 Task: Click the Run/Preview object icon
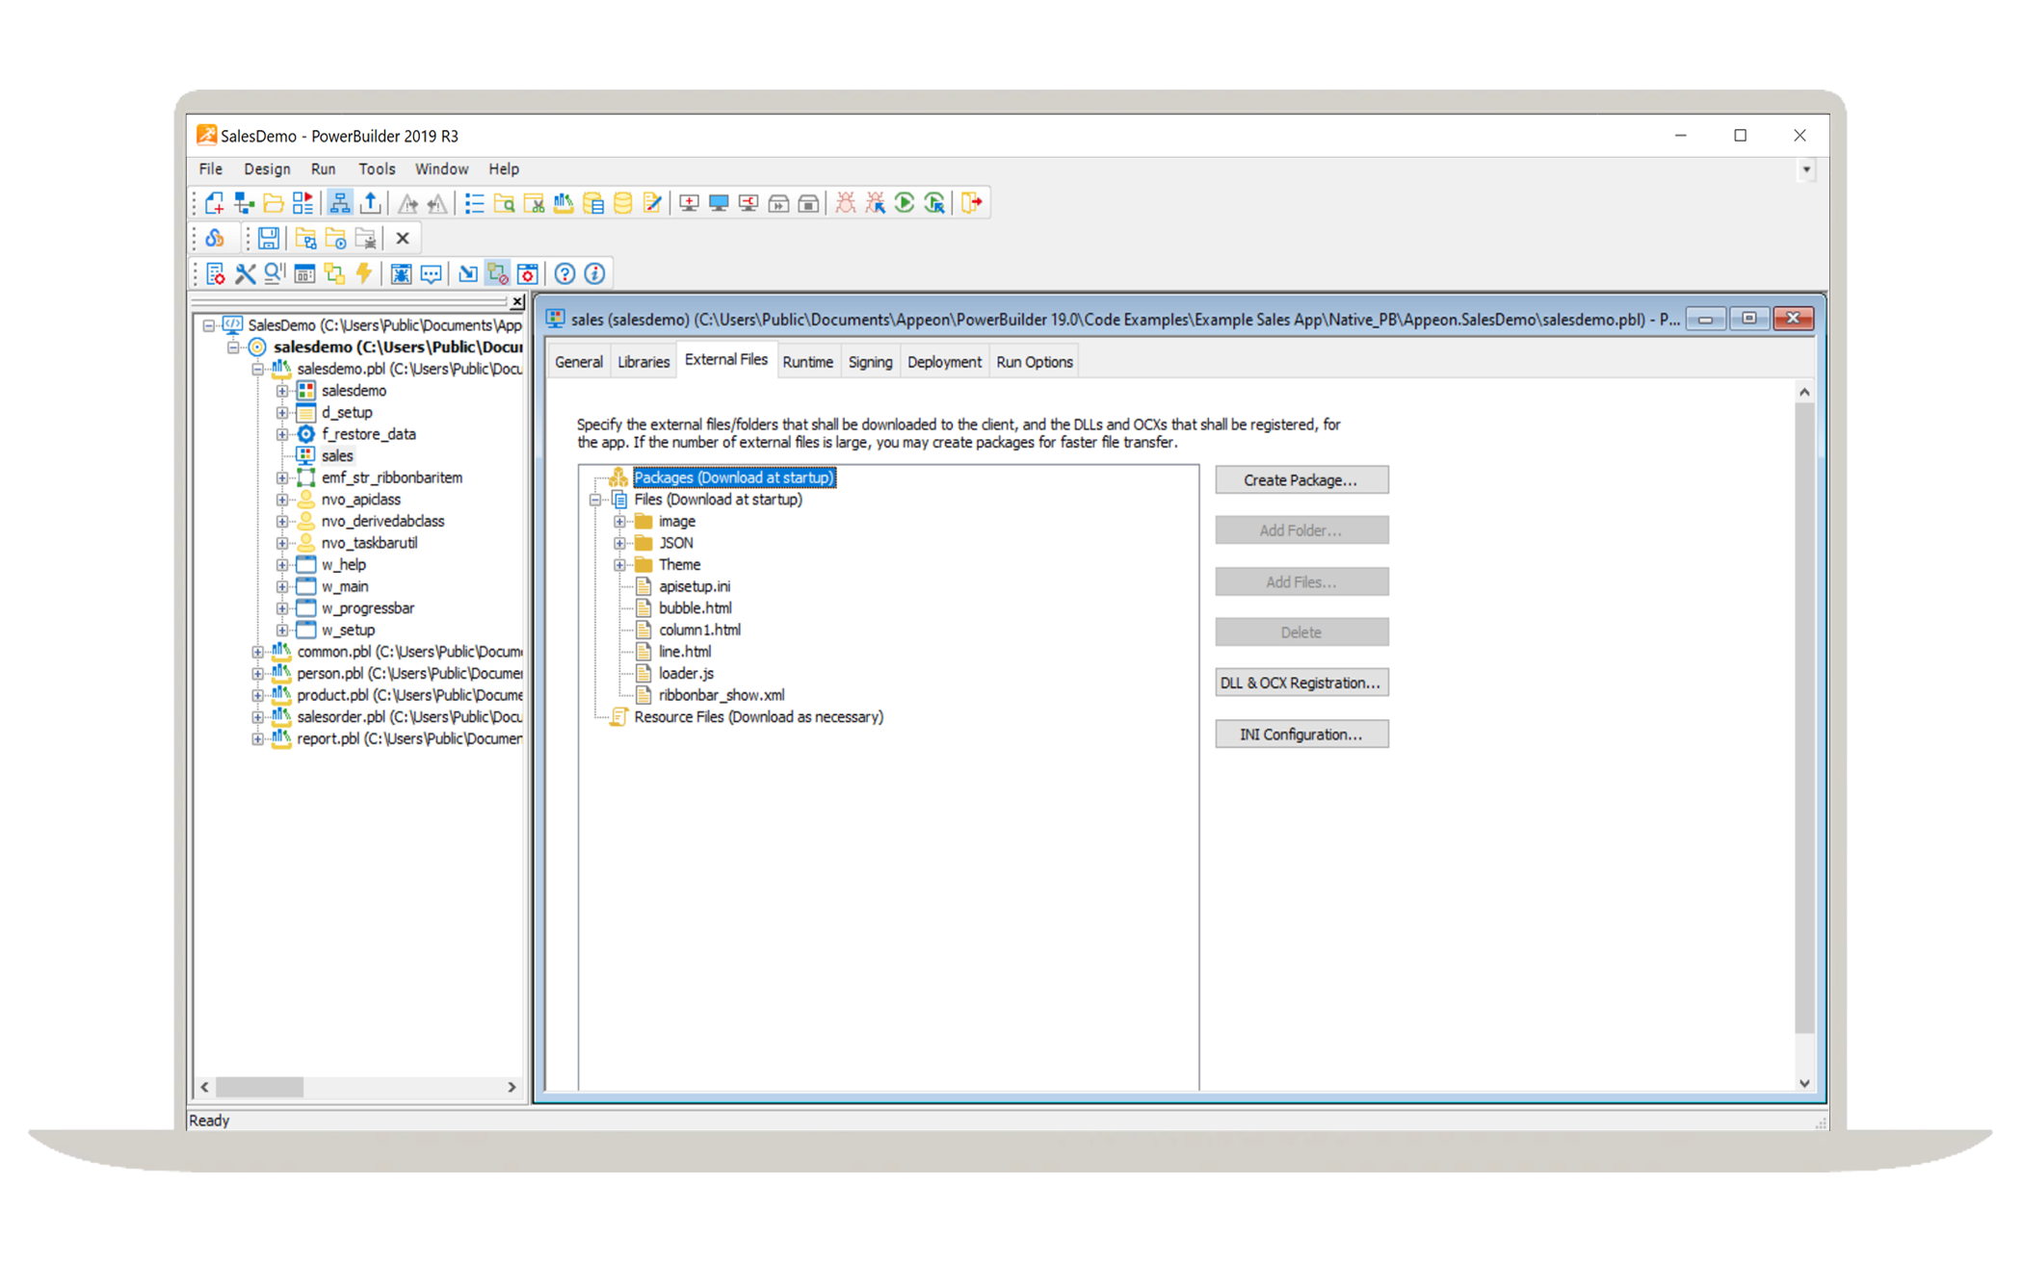pyautogui.click(x=303, y=203)
